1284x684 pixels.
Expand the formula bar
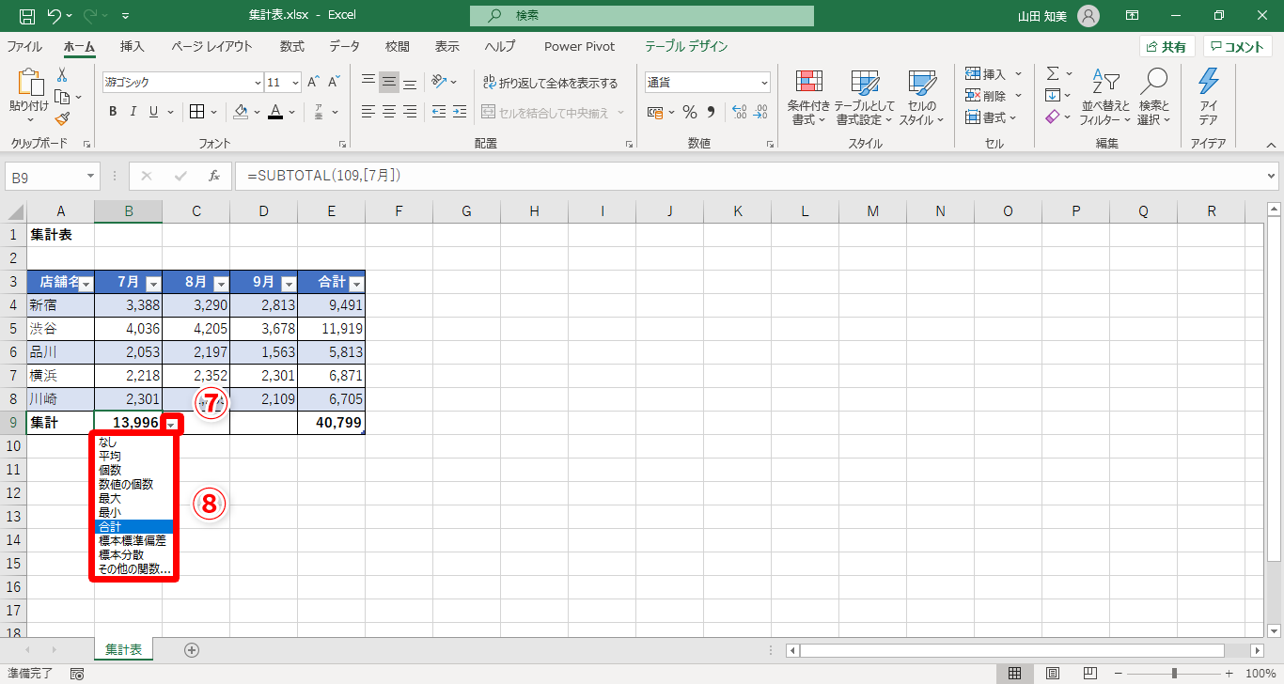click(x=1272, y=176)
